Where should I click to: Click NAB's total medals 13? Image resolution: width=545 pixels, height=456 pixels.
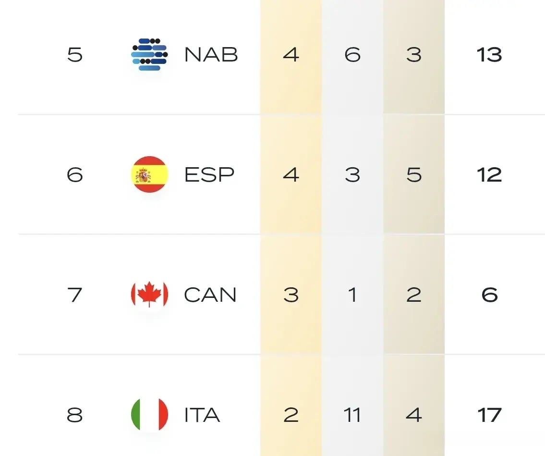tap(489, 55)
